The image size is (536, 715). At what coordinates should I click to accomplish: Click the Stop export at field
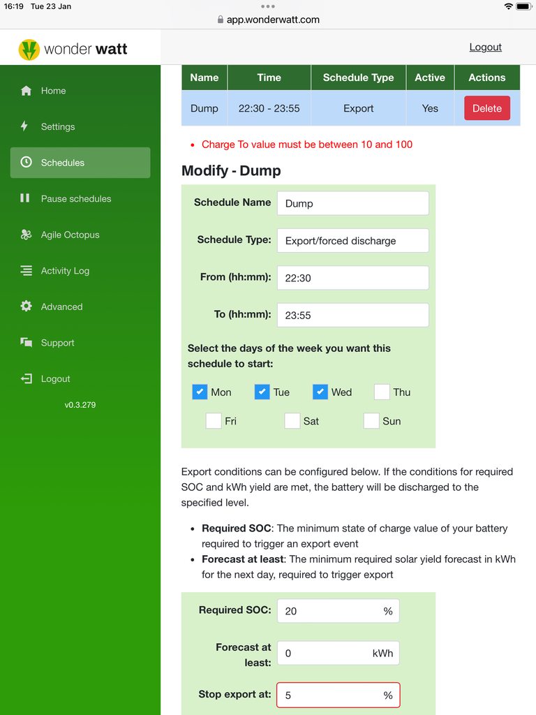[331, 695]
